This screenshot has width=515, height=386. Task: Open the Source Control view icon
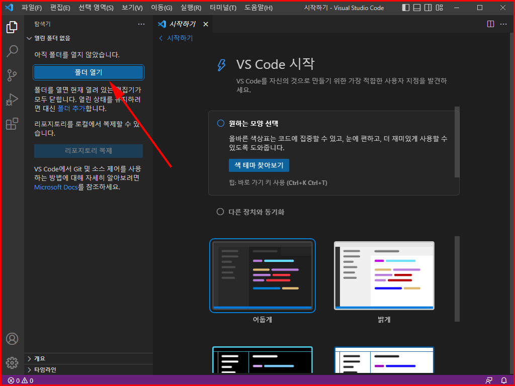click(12, 75)
